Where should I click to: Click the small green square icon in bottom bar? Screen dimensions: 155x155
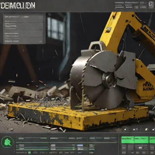(x=29, y=152)
